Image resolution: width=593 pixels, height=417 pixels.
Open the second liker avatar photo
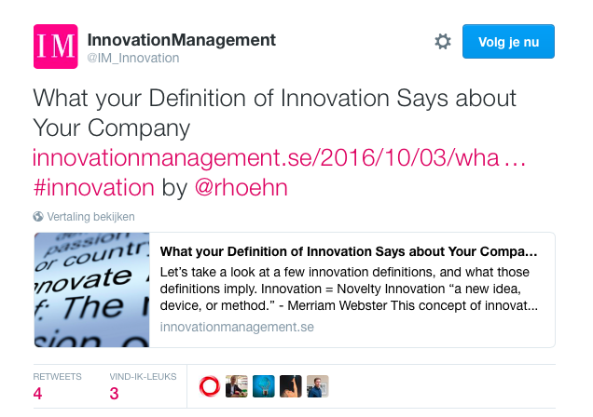pos(237,386)
